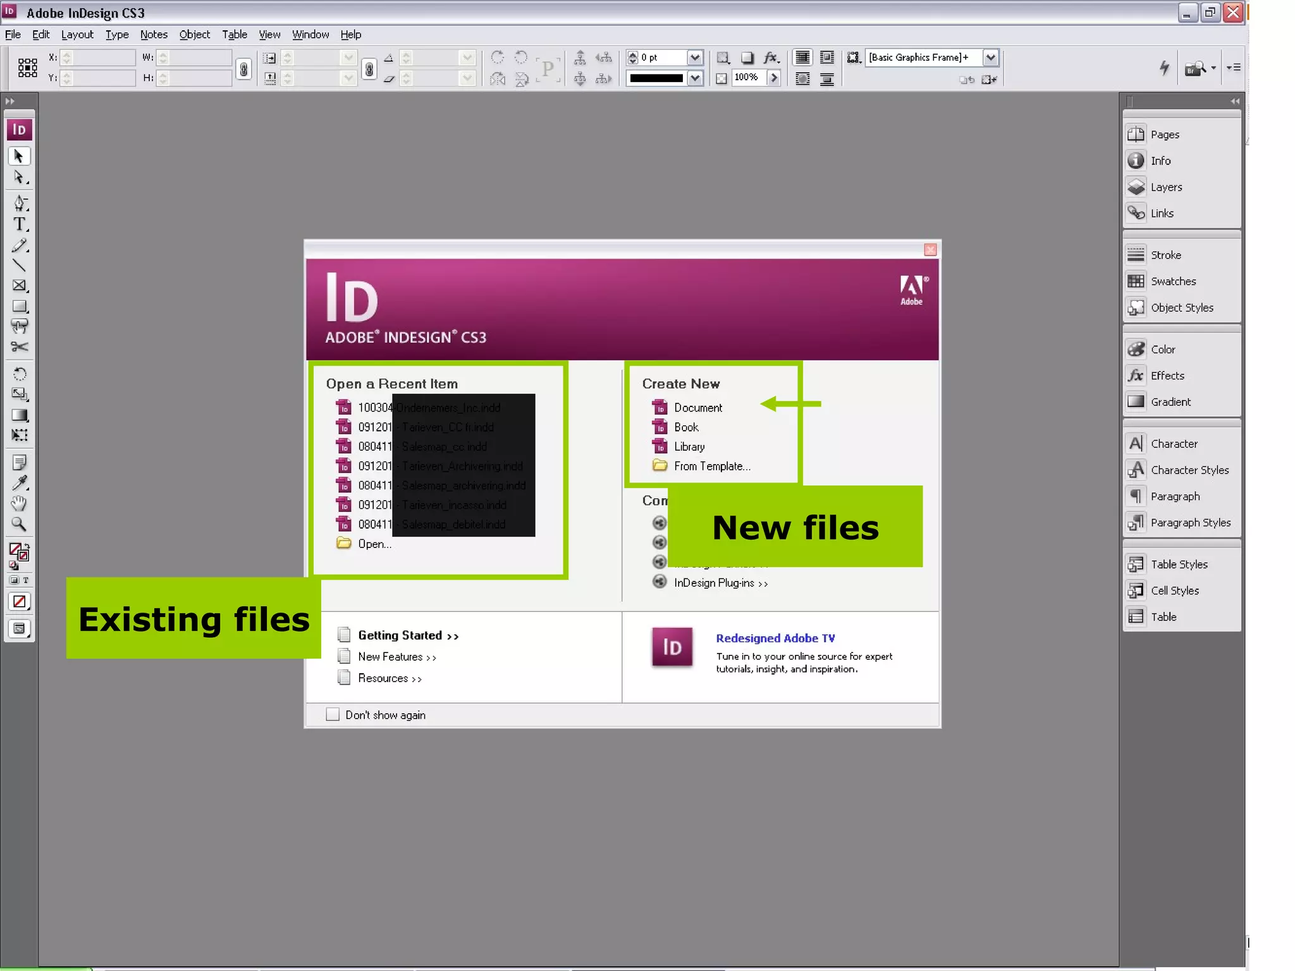The image size is (1295, 971).
Task: Open the Type menu
Action: click(117, 34)
